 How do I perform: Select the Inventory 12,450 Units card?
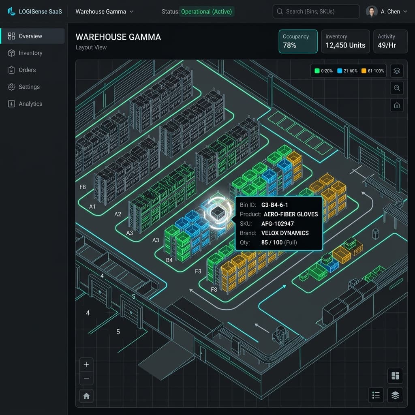[x=345, y=41]
